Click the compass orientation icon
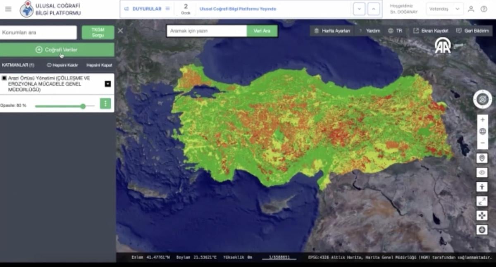Image resolution: width=496 pixels, height=267 pixels. coord(482,99)
